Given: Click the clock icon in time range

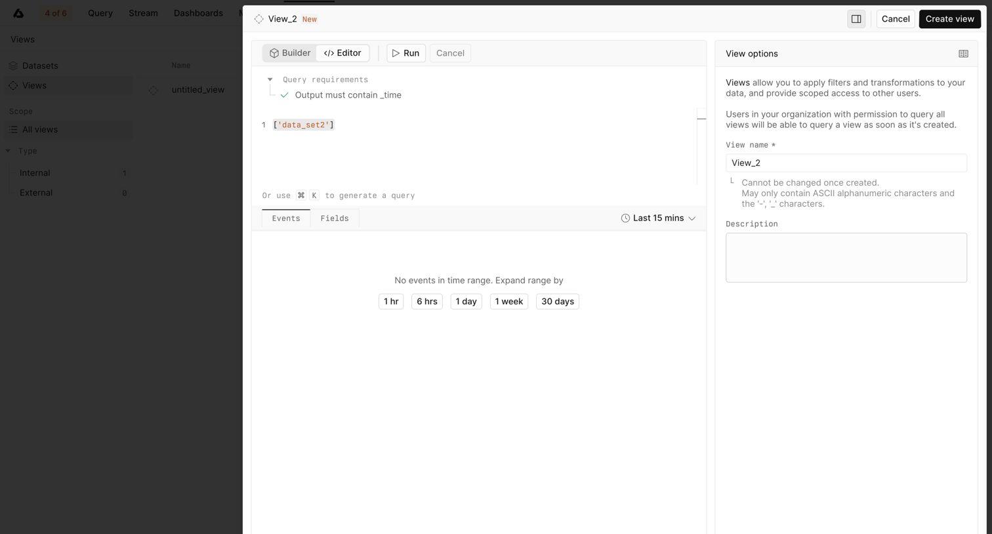Looking at the screenshot, I should tap(625, 218).
